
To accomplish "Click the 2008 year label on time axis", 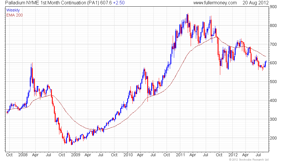I will pyautogui.click(x=23, y=155).
